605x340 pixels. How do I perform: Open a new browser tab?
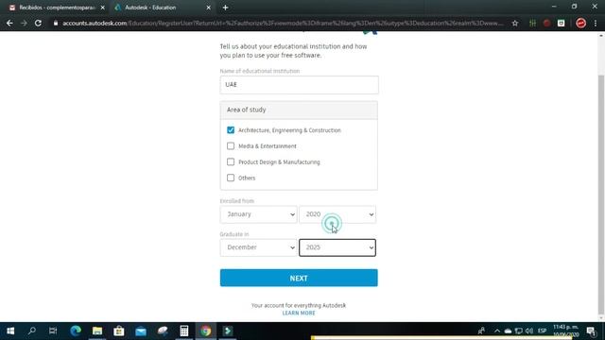coord(225,8)
